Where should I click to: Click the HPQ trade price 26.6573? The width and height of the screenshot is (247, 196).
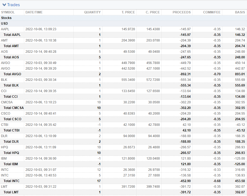pos(129,147)
